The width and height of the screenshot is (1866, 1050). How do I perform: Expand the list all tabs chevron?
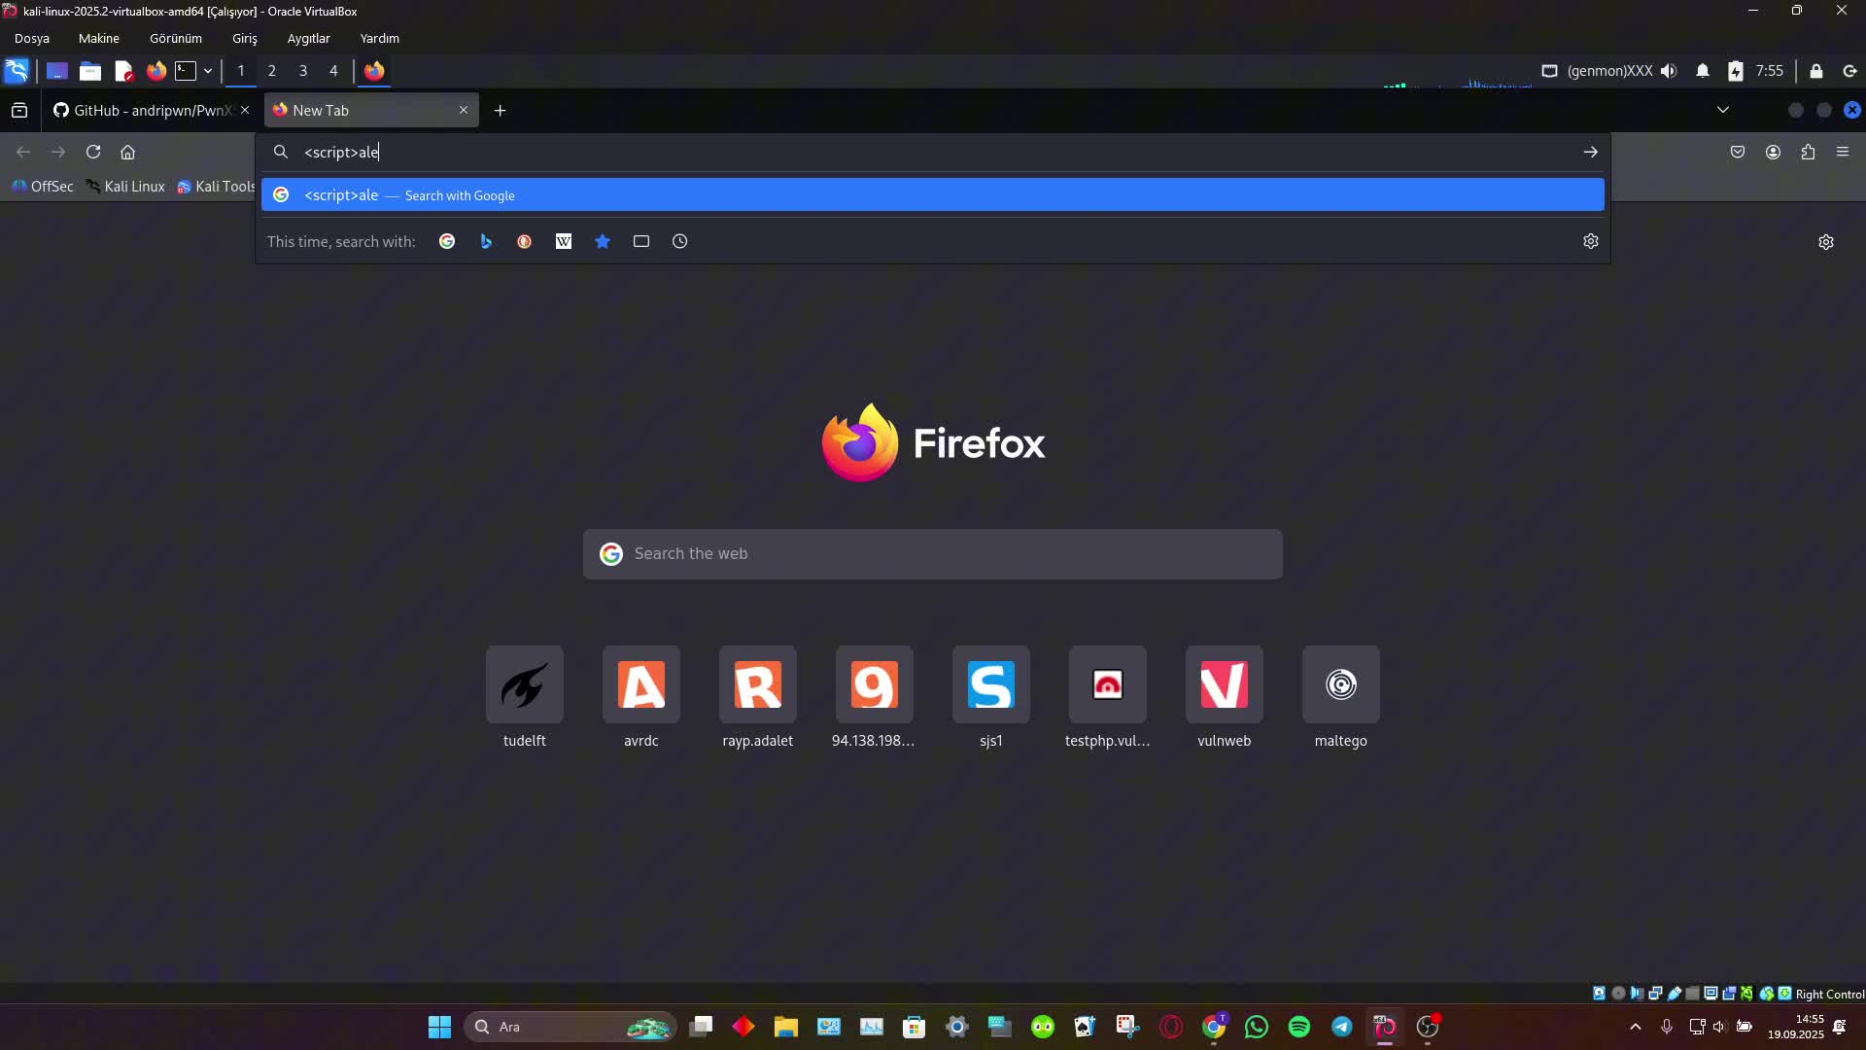(x=1723, y=110)
